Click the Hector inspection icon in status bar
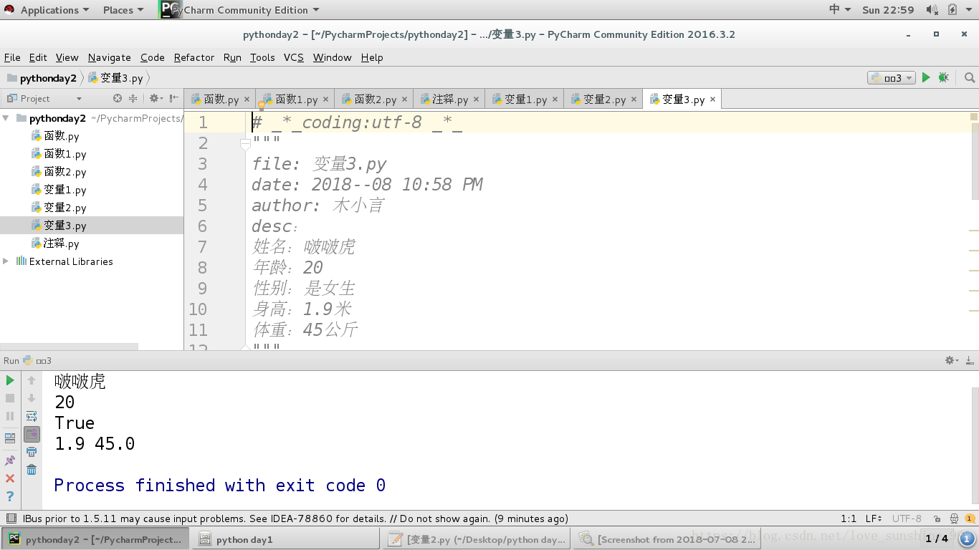The height and width of the screenshot is (550, 979). click(954, 518)
